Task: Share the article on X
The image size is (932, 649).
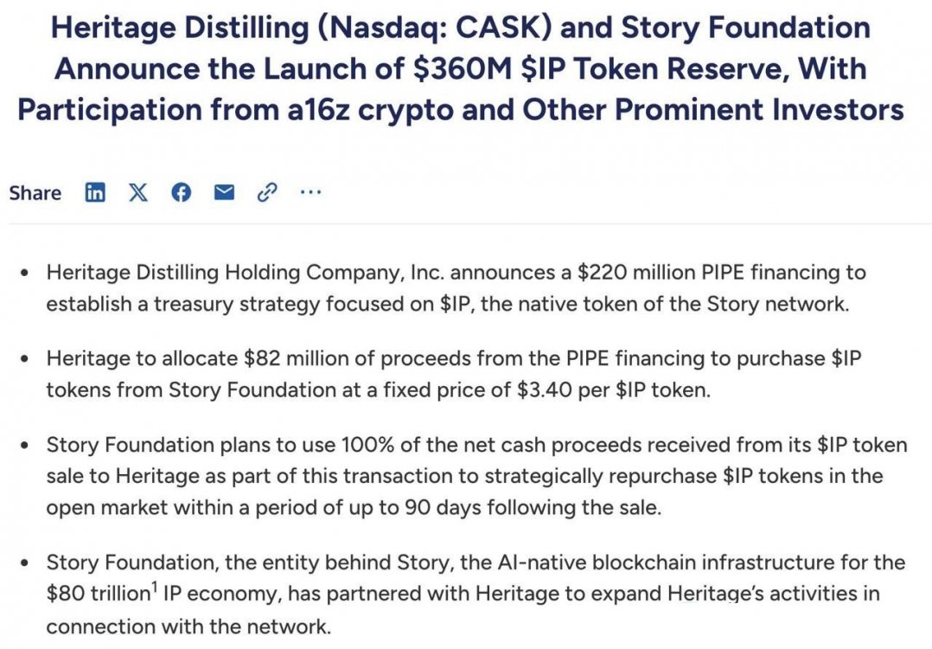Action: point(138,192)
